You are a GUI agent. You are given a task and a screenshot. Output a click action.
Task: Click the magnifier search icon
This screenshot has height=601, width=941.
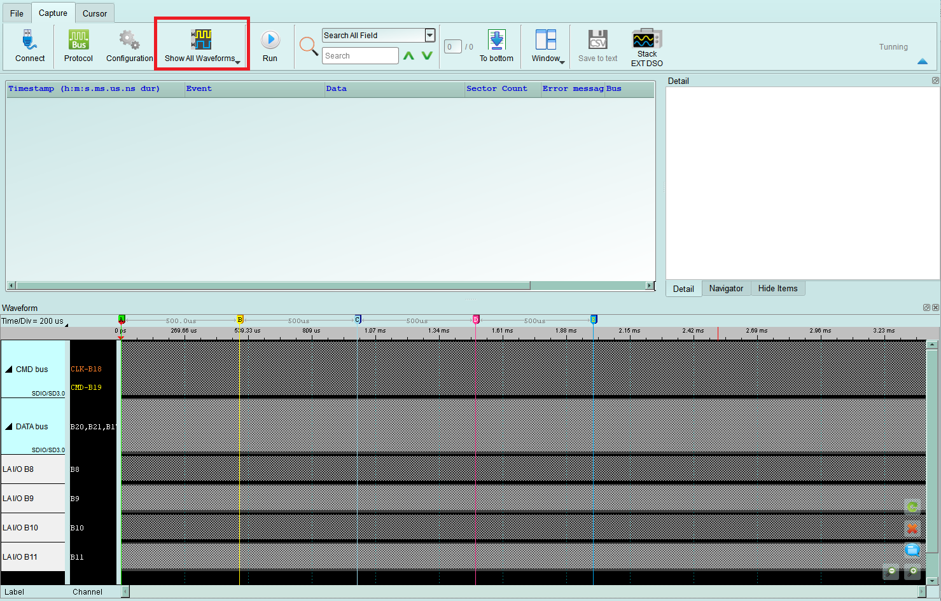pyautogui.click(x=309, y=46)
